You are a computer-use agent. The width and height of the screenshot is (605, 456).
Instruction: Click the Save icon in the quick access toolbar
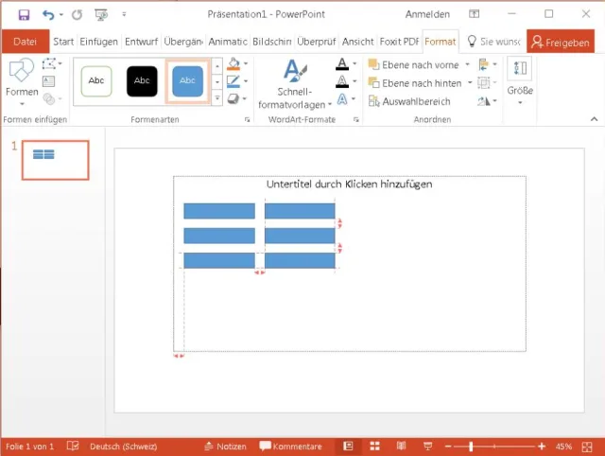click(24, 15)
